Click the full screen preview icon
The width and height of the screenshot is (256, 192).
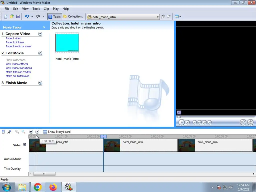[179, 112]
